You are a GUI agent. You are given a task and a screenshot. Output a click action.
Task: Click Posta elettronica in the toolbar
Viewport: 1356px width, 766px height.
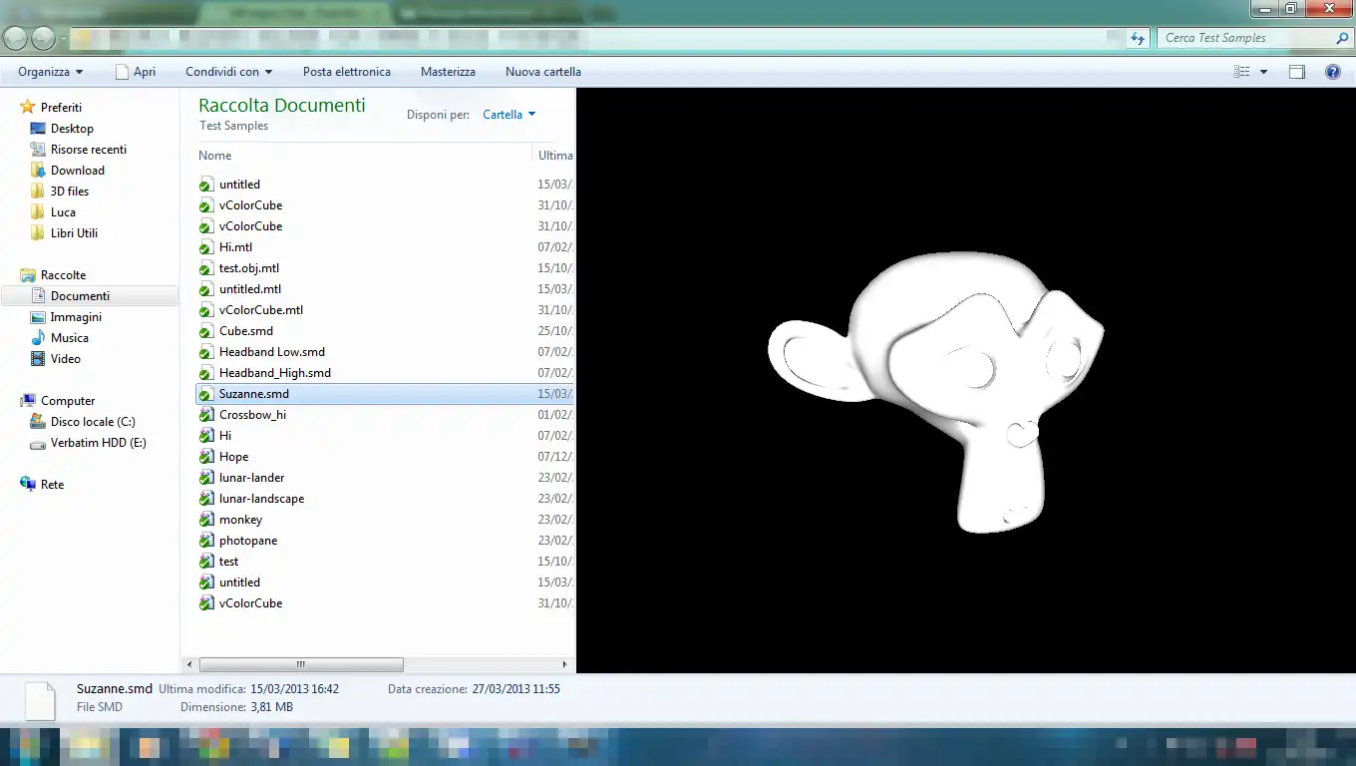coord(347,72)
